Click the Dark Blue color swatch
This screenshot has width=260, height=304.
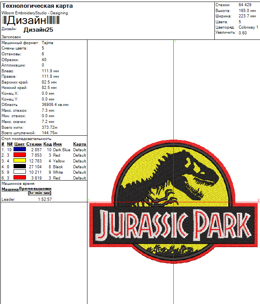20,149
